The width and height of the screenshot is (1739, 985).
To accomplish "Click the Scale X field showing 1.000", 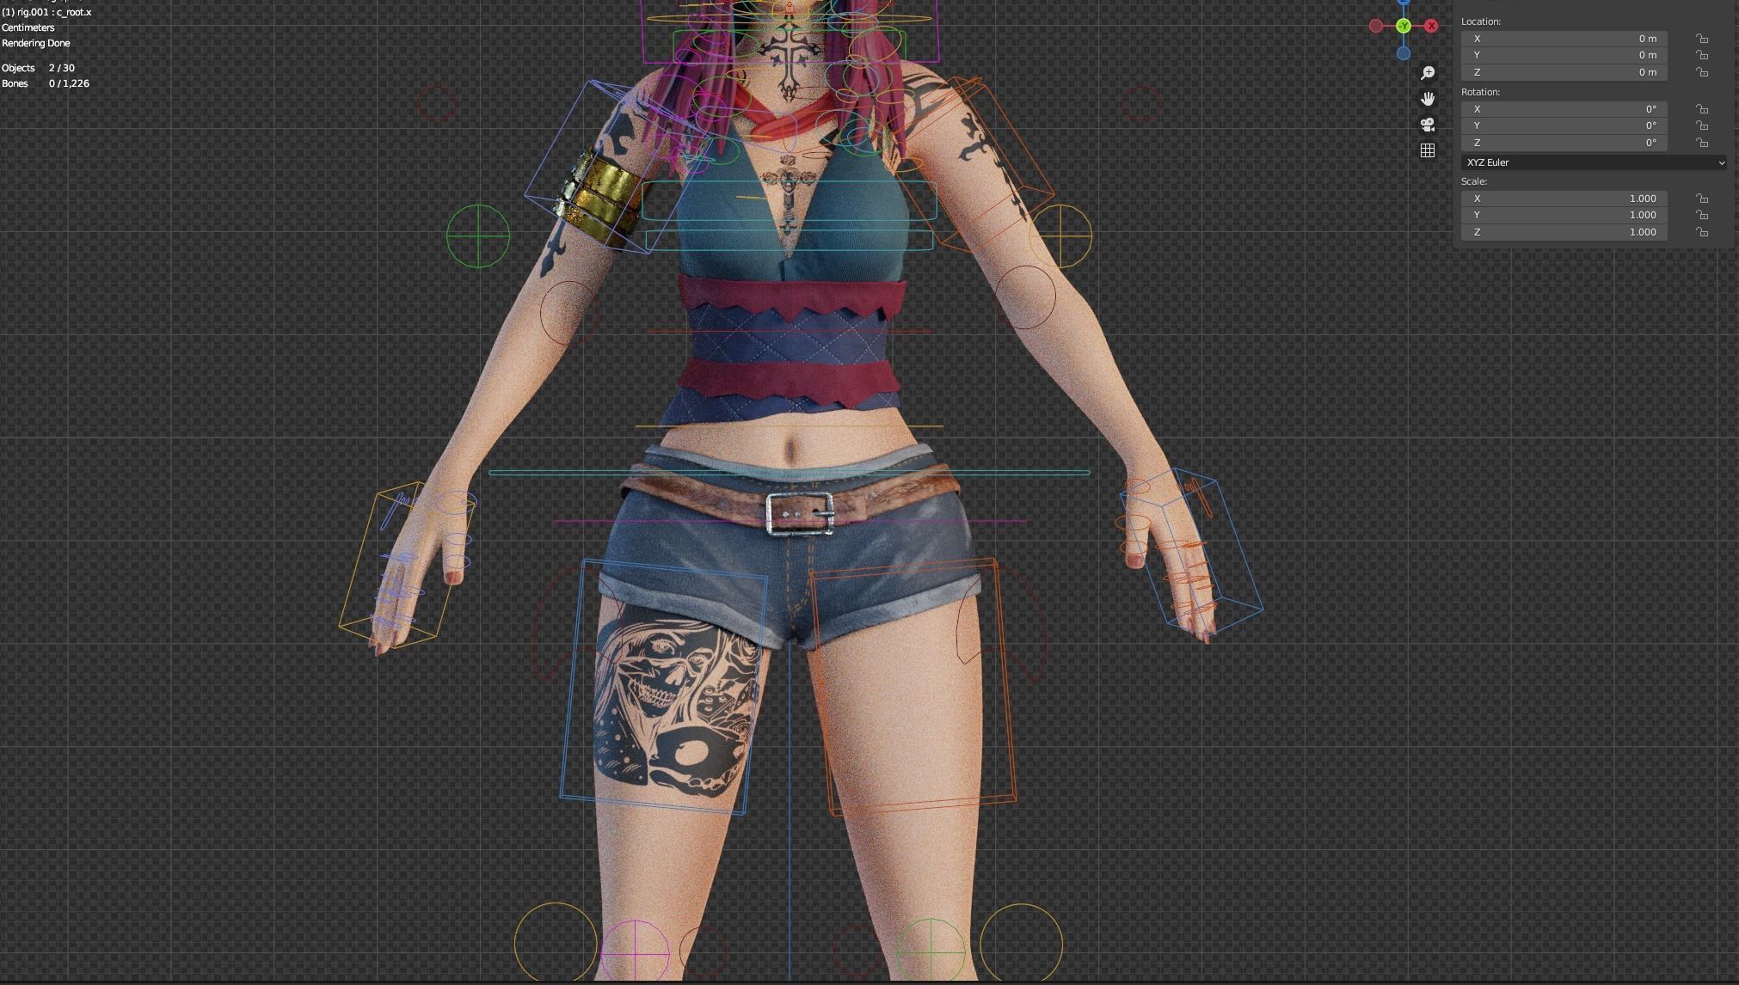I will [1564, 199].
